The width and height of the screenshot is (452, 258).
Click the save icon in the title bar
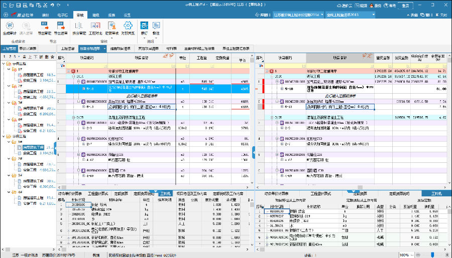tap(19, 5)
